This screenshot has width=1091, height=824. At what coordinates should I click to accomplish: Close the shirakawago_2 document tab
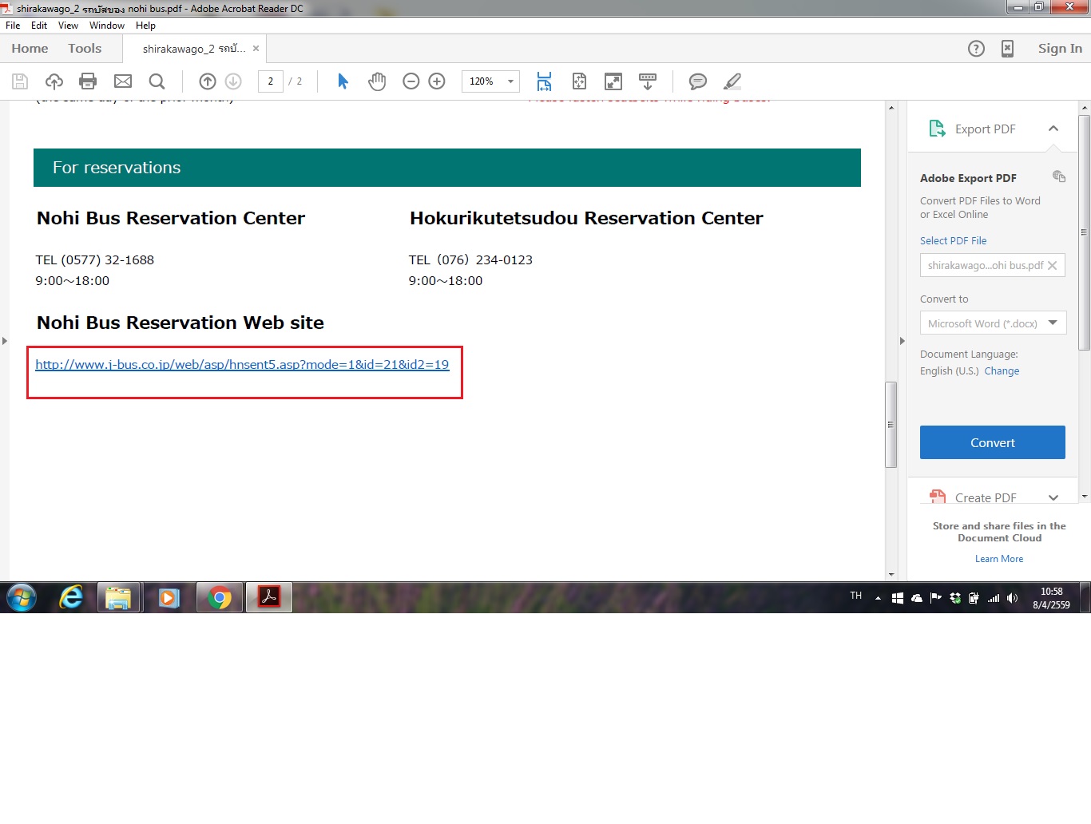[x=256, y=49]
